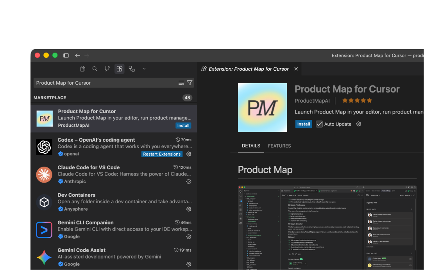Install Product Map from the list row
Screen dimensions: 424x270
[x=183, y=126]
